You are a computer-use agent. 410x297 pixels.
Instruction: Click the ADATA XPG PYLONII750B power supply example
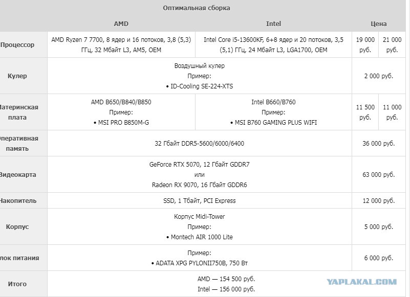click(200, 263)
